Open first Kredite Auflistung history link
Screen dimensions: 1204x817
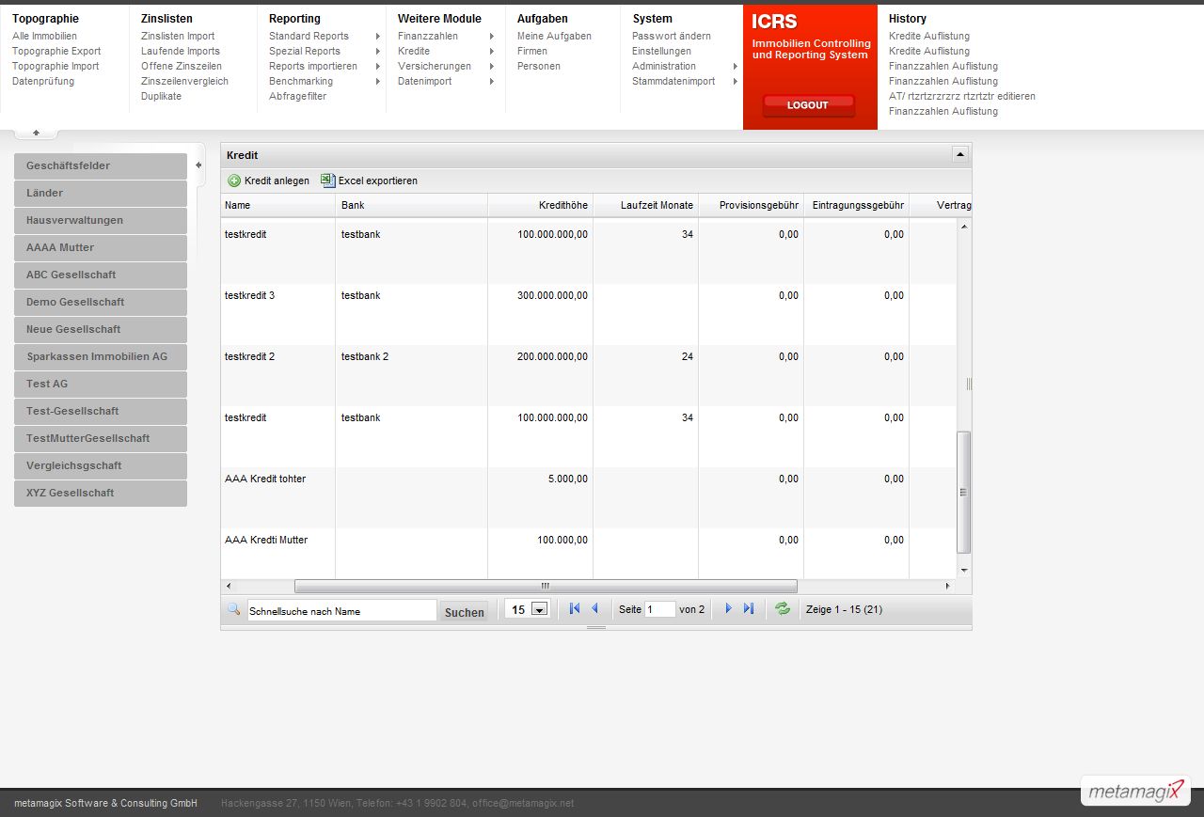(x=929, y=37)
